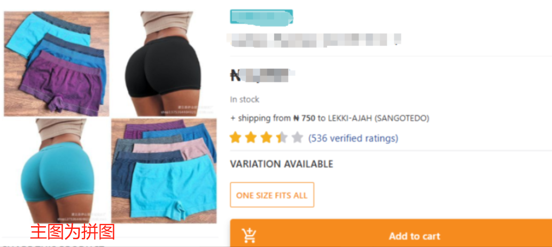Open the six stacked shorts photo, bottom-right
The height and width of the screenshot is (247, 552).
point(164,171)
